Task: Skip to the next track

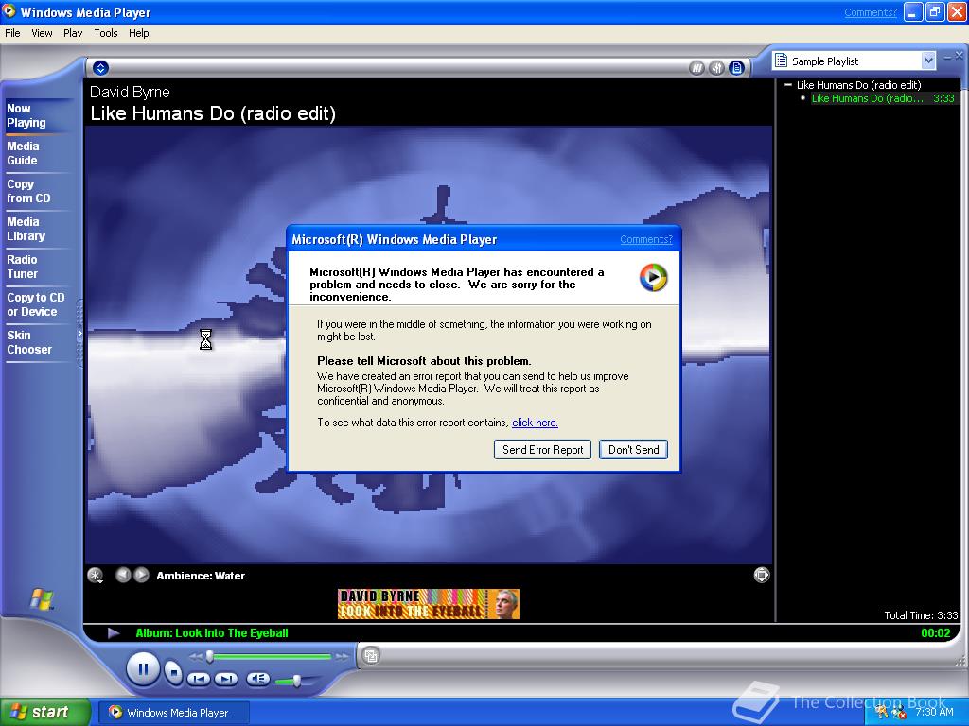Action: (x=225, y=679)
